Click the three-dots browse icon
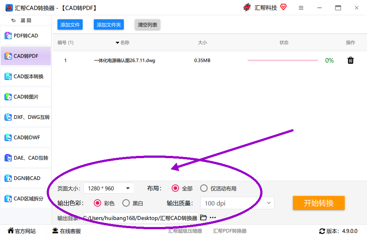This screenshot has width=367, height=237. pyautogui.click(x=213, y=218)
